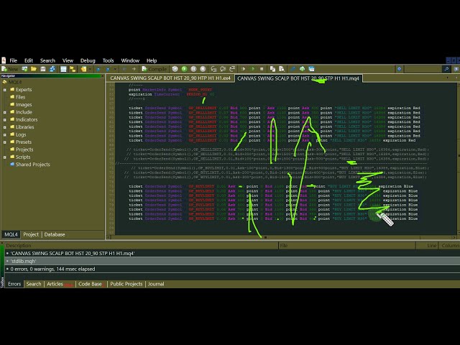This screenshot has width=460, height=345.
Task: Click the open folder toolbar icon
Action: tap(32, 69)
